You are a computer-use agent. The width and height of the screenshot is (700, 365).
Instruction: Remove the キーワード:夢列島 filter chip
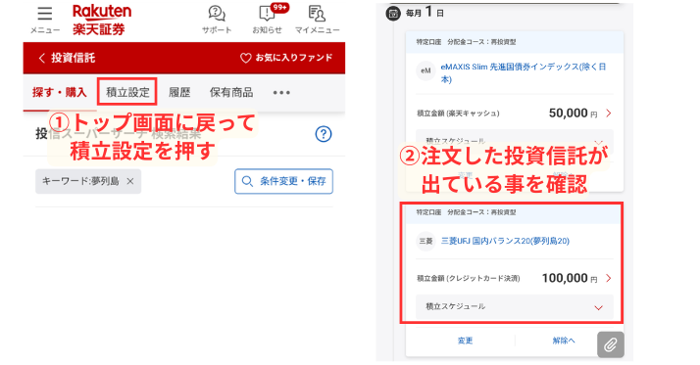pyautogui.click(x=130, y=181)
